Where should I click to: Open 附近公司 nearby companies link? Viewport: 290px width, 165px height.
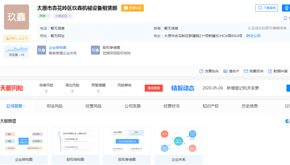[x=253, y=36]
